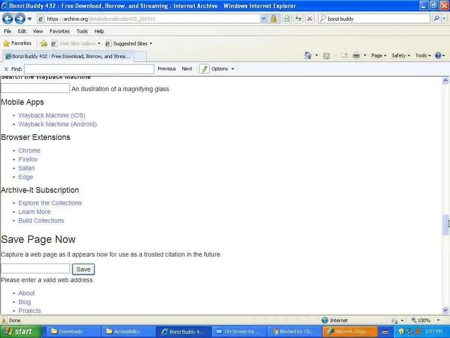The height and width of the screenshot is (338, 450).
Task: Toggle Compatibility View icon
Action: [x=287, y=19]
